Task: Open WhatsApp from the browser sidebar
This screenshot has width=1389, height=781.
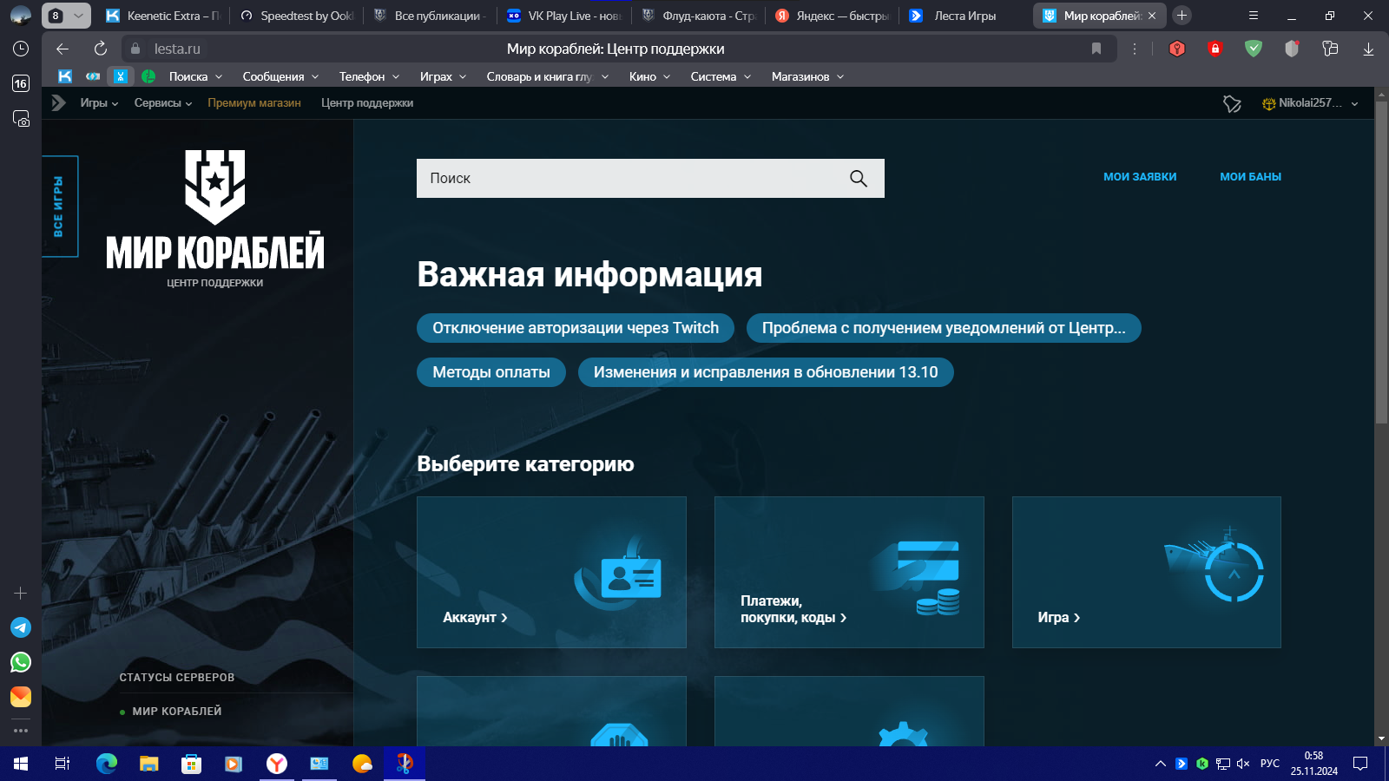Action: [21, 662]
